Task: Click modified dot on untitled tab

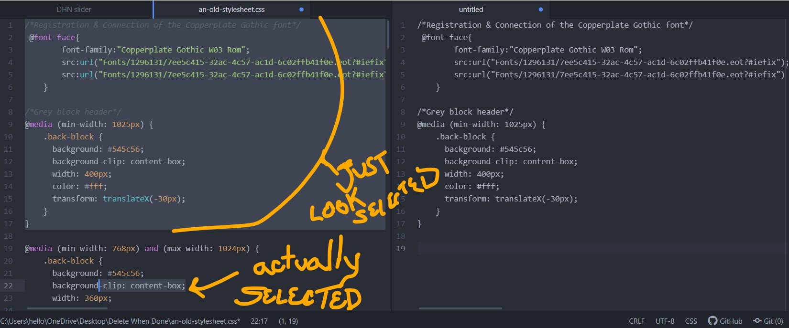Action: click(541, 10)
